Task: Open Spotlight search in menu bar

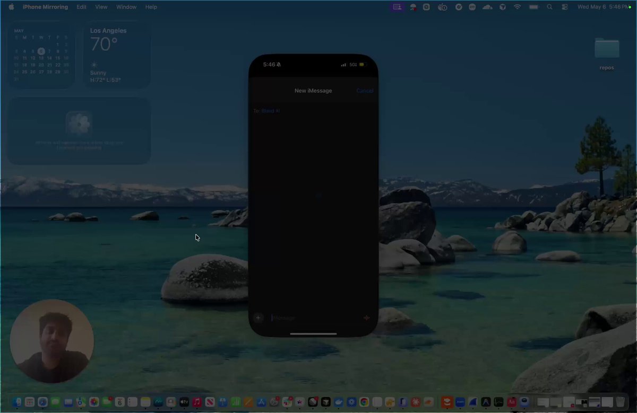Action: click(549, 7)
